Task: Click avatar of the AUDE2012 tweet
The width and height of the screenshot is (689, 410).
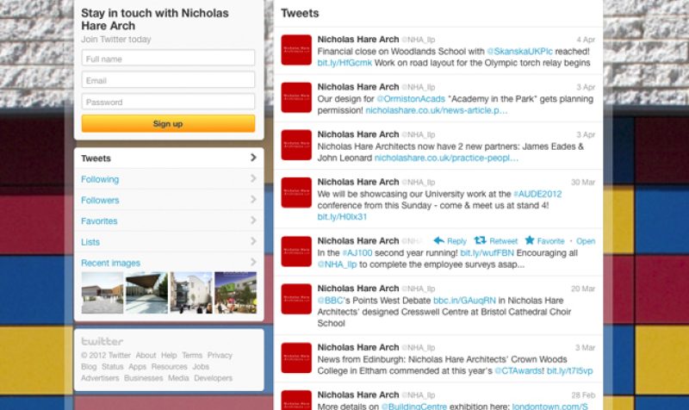Action: (x=296, y=192)
